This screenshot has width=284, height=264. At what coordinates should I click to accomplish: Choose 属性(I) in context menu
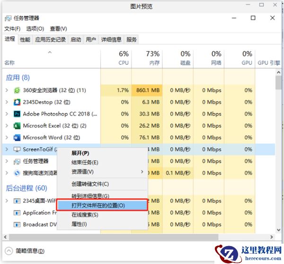pyautogui.click(x=102, y=224)
